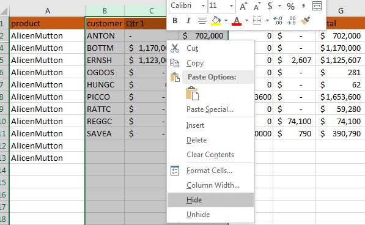Click the Merge & Center icon
365x225 pixels.
pyautogui.click(x=317, y=6)
